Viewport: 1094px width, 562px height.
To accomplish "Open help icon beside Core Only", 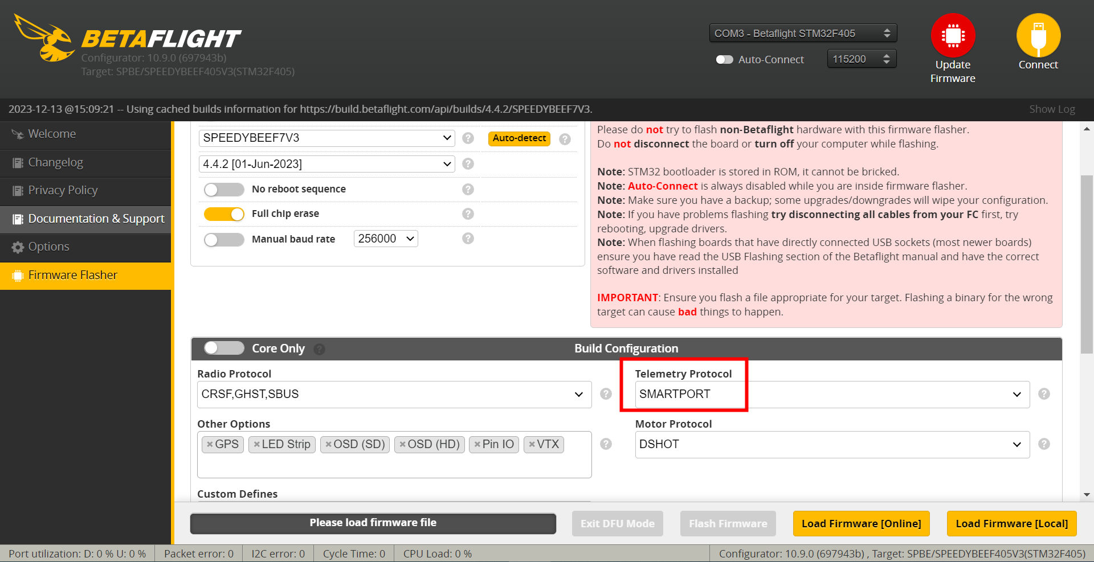I will (x=320, y=349).
